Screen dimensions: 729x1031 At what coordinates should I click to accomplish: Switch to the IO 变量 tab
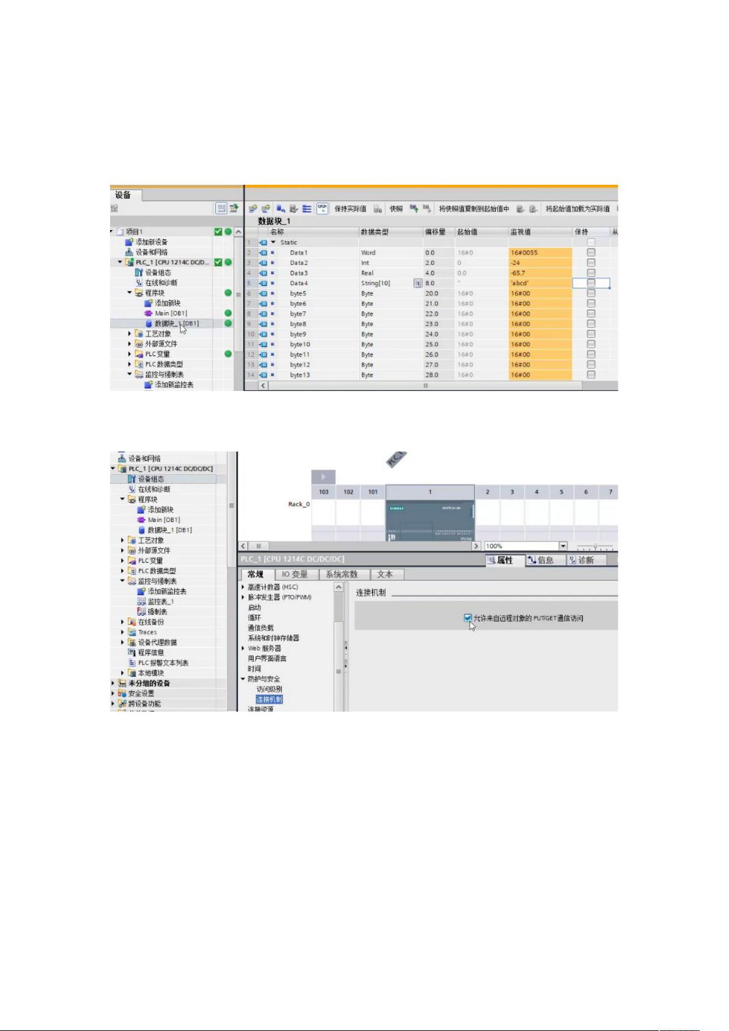[294, 574]
